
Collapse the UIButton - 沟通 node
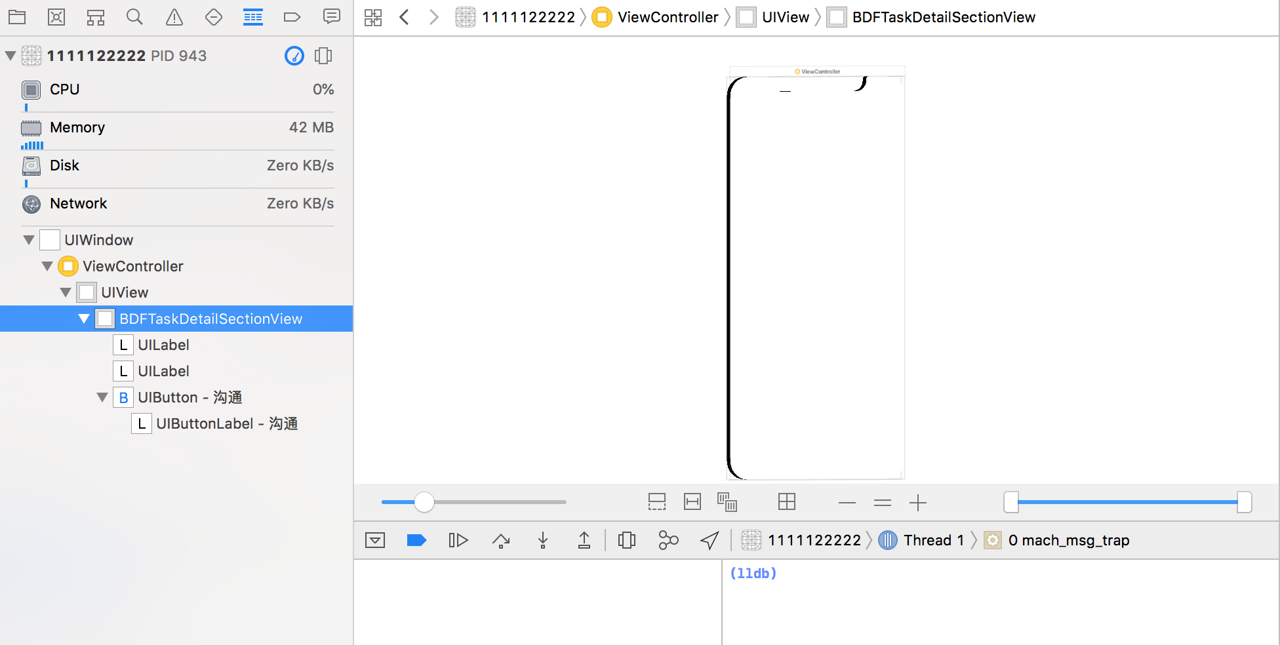click(x=102, y=397)
